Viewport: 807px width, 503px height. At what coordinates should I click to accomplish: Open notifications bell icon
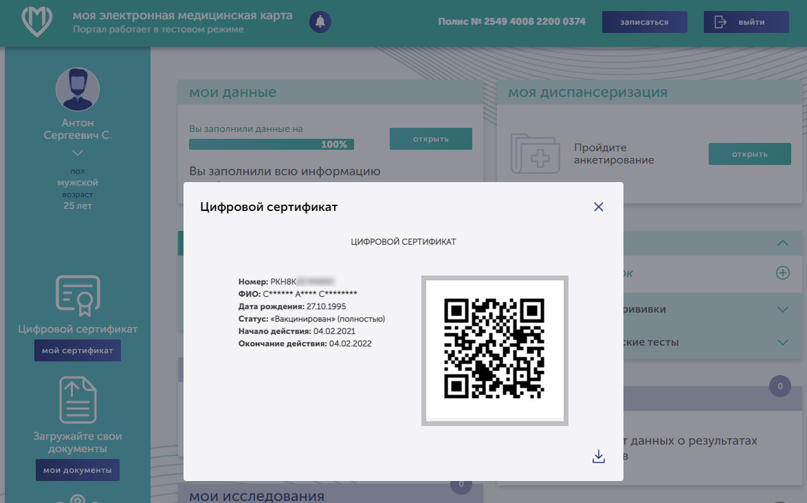[320, 21]
